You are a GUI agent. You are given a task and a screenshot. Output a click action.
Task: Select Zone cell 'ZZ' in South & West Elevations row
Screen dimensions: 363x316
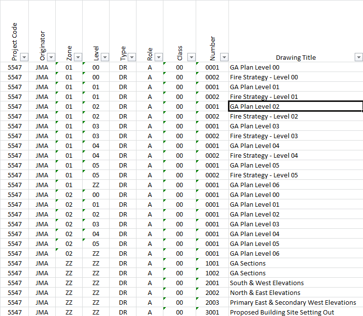pos(69,283)
